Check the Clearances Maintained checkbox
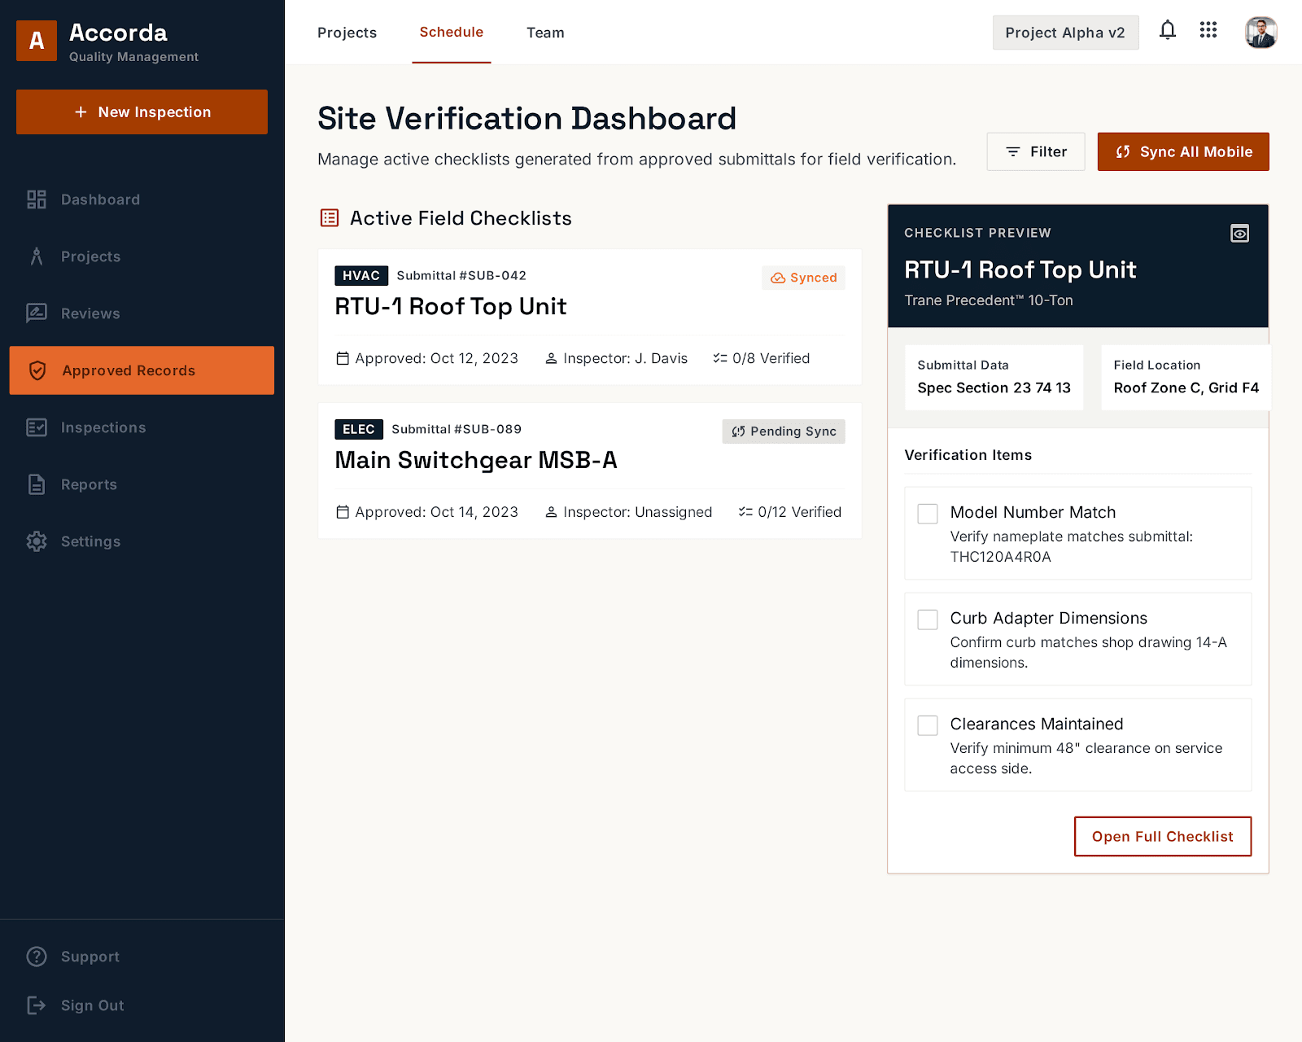The image size is (1302, 1042). [928, 725]
